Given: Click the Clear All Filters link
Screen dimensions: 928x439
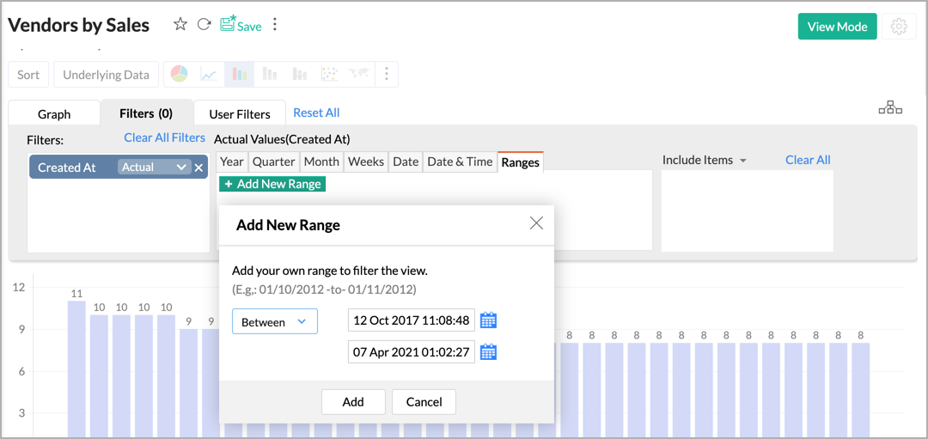Looking at the screenshot, I should pyautogui.click(x=164, y=137).
